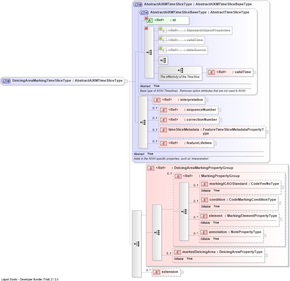Click the E icon of interpretation
The image size is (290, 281).
[157, 100]
